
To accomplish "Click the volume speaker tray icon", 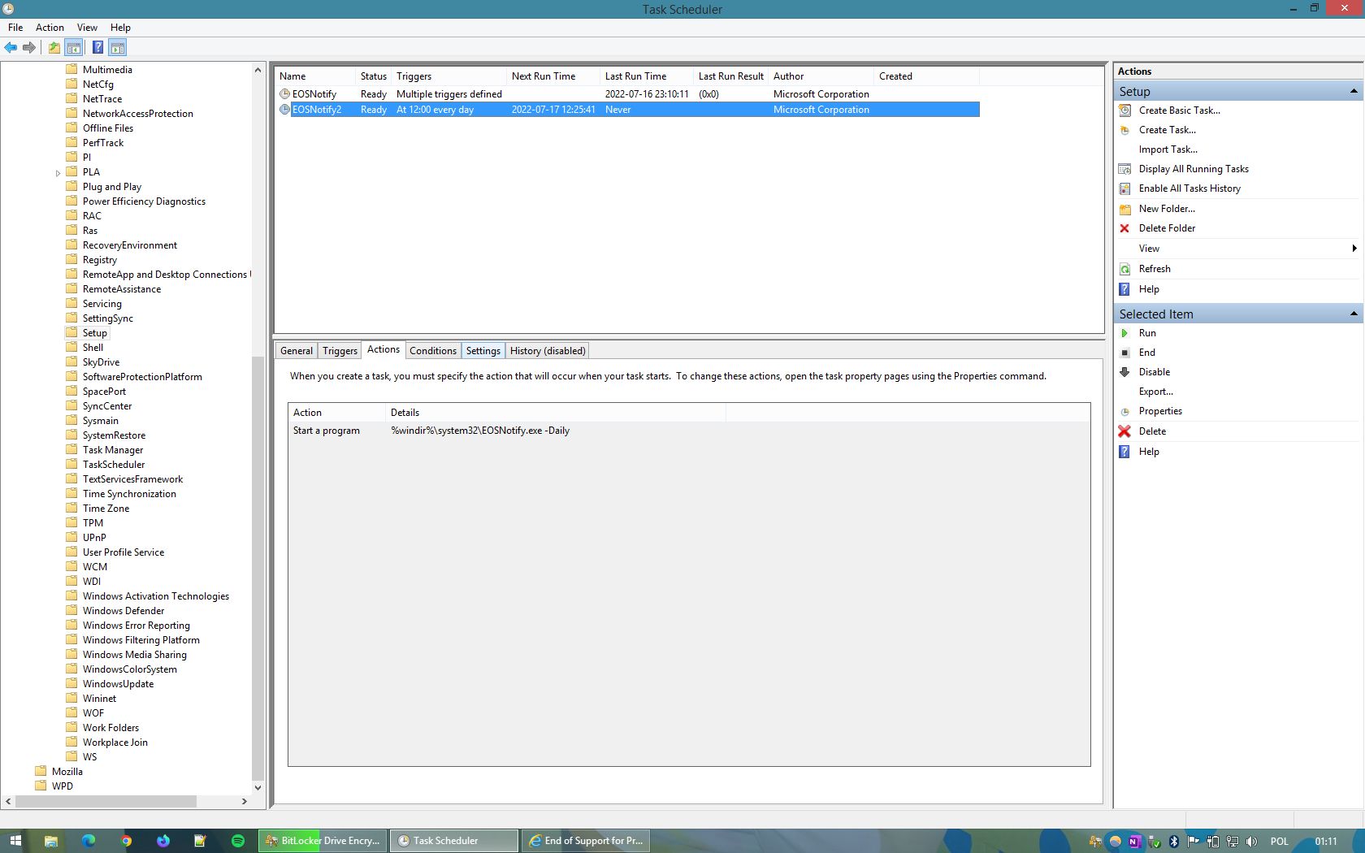I will 1251,842.
